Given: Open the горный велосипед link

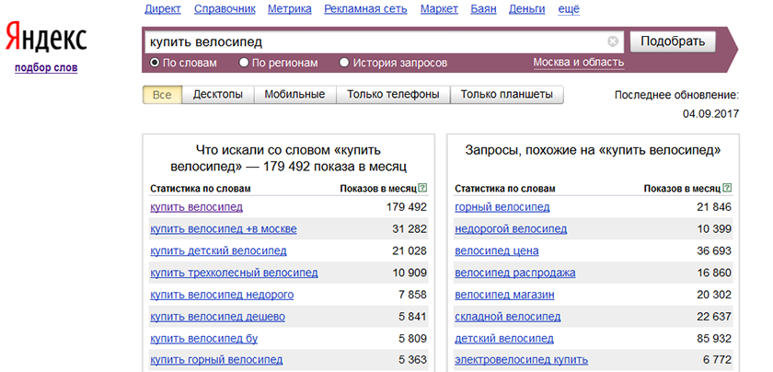Looking at the screenshot, I should click(x=502, y=207).
